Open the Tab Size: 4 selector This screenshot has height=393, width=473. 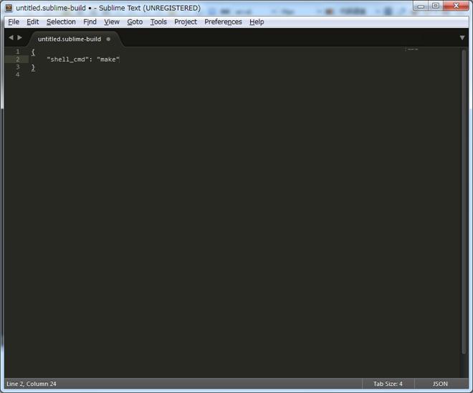(x=388, y=384)
